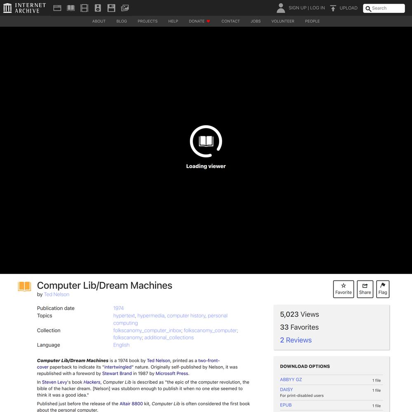Click the search magnifier icon

[368, 9]
